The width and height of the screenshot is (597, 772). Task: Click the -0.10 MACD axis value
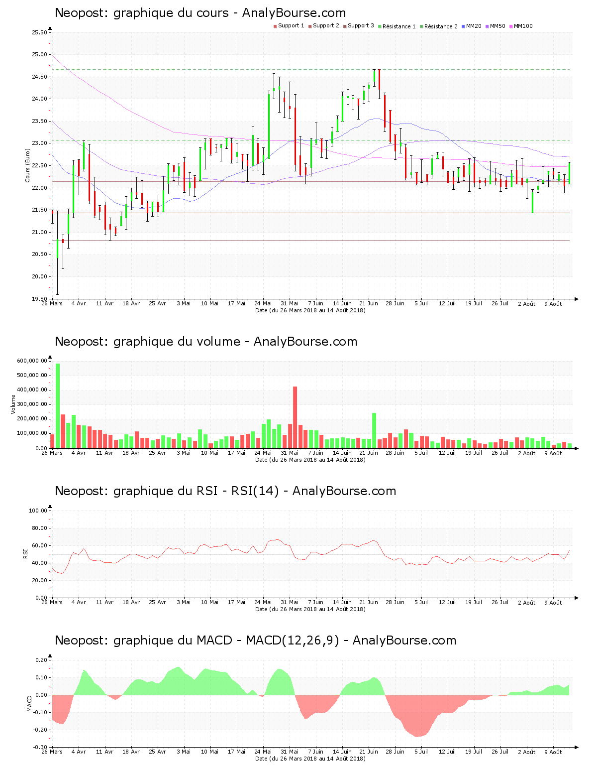tap(41, 713)
